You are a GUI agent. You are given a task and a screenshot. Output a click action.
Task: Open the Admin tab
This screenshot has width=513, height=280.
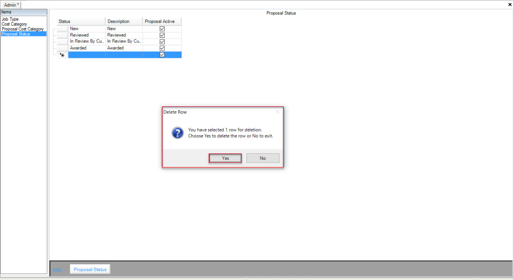coord(11,5)
